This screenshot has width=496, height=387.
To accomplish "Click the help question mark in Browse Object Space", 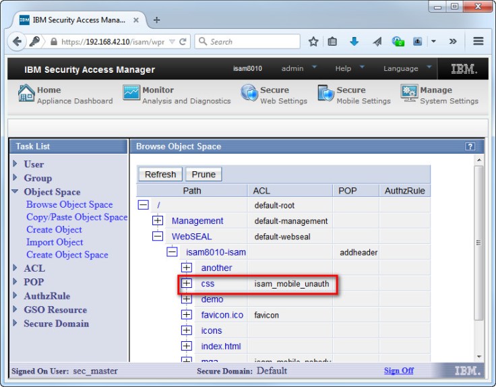I will click(470, 146).
